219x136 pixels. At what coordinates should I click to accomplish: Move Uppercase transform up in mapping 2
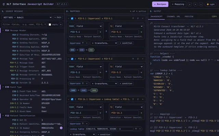[x=83, y=83]
